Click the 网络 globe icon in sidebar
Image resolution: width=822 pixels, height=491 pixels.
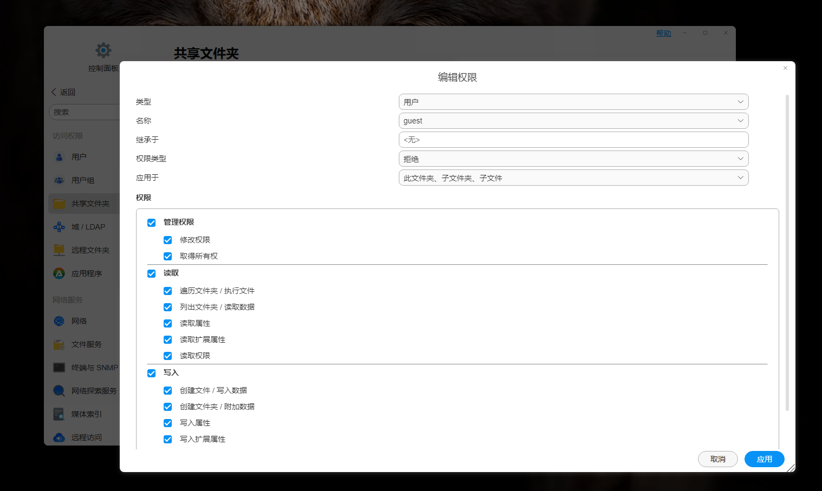pos(59,321)
